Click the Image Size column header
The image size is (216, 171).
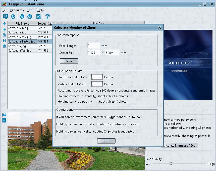click(x=45, y=23)
